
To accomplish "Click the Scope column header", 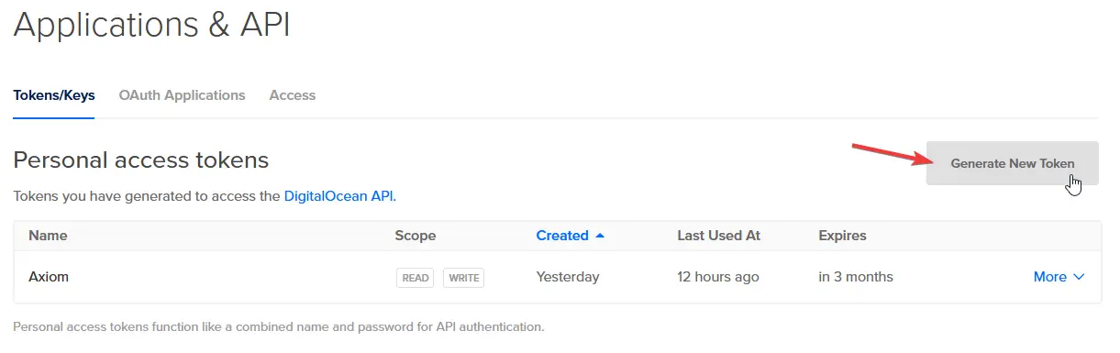I will click(416, 236).
